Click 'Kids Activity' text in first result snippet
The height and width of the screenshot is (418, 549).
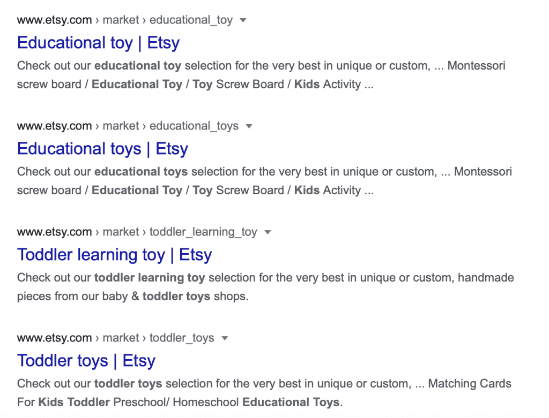(x=327, y=85)
